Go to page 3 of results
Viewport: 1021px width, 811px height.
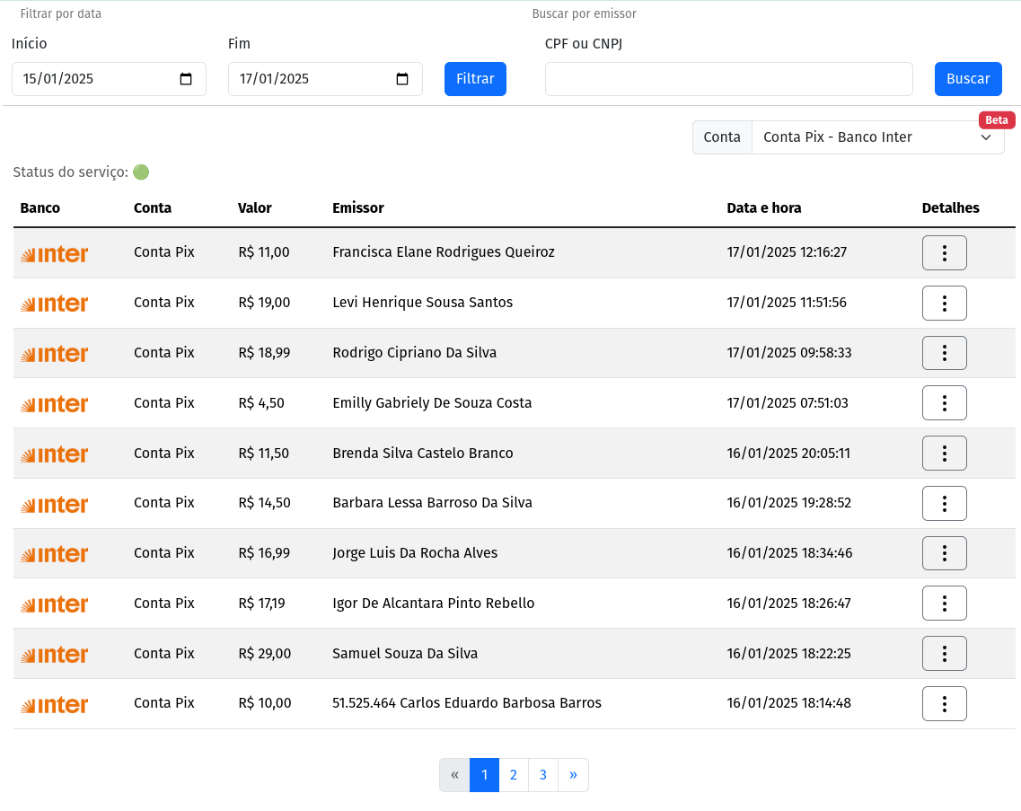click(x=543, y=775)
